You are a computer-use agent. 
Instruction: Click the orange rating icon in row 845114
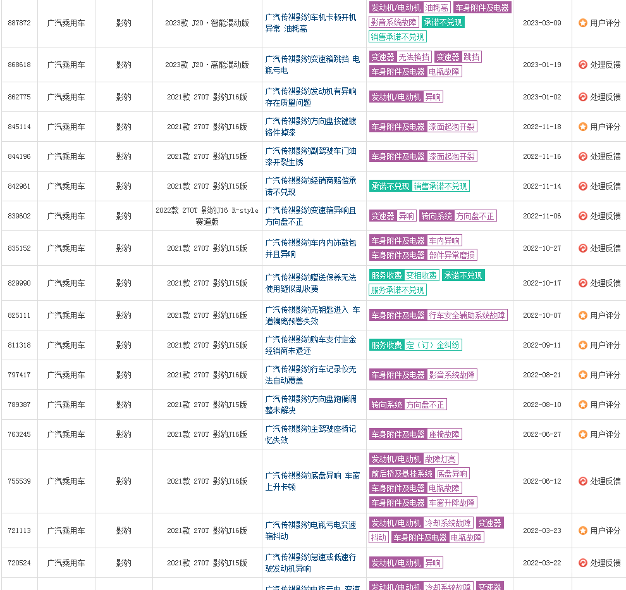582,127
